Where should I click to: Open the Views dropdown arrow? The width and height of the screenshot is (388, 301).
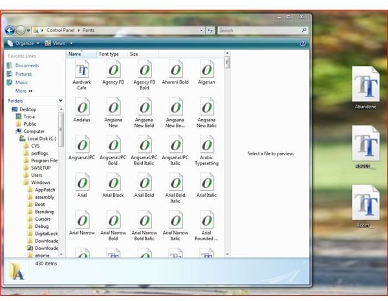71,43
